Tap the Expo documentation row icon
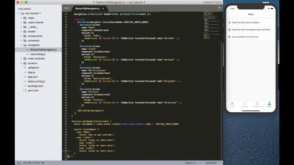 [230, 22]
